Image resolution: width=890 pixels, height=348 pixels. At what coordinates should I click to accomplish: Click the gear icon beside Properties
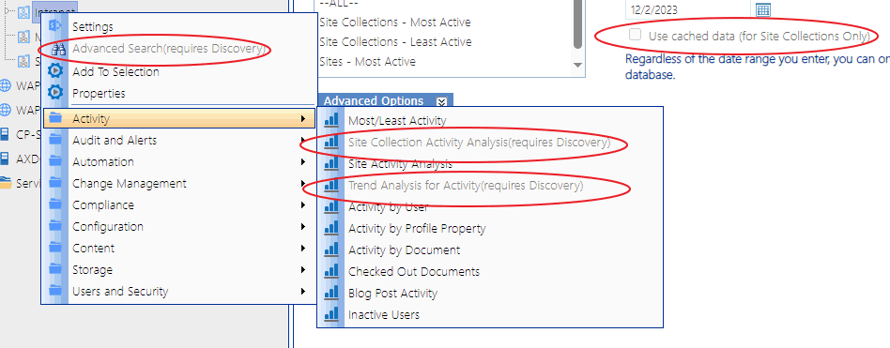click(x=55, y=92)
